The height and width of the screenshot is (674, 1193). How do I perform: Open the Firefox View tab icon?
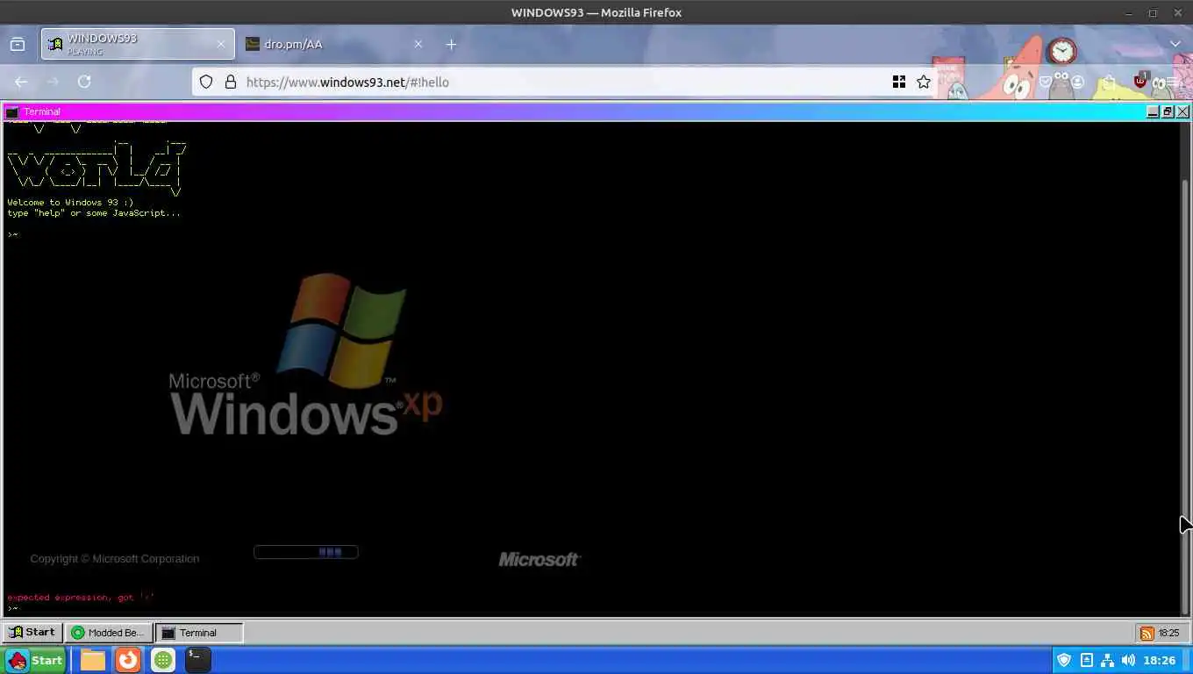point(18,44)
